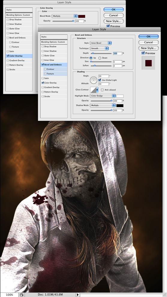Enable Outer Glow in front dialog list
Screen dimensions: 167x297
(43, 56)
